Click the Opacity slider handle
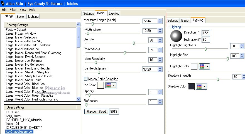The image size is (245, 134). [89, 95]
